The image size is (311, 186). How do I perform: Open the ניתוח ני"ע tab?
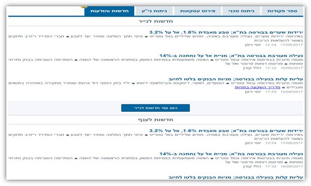pyautogui.click(x=154, y=11)
